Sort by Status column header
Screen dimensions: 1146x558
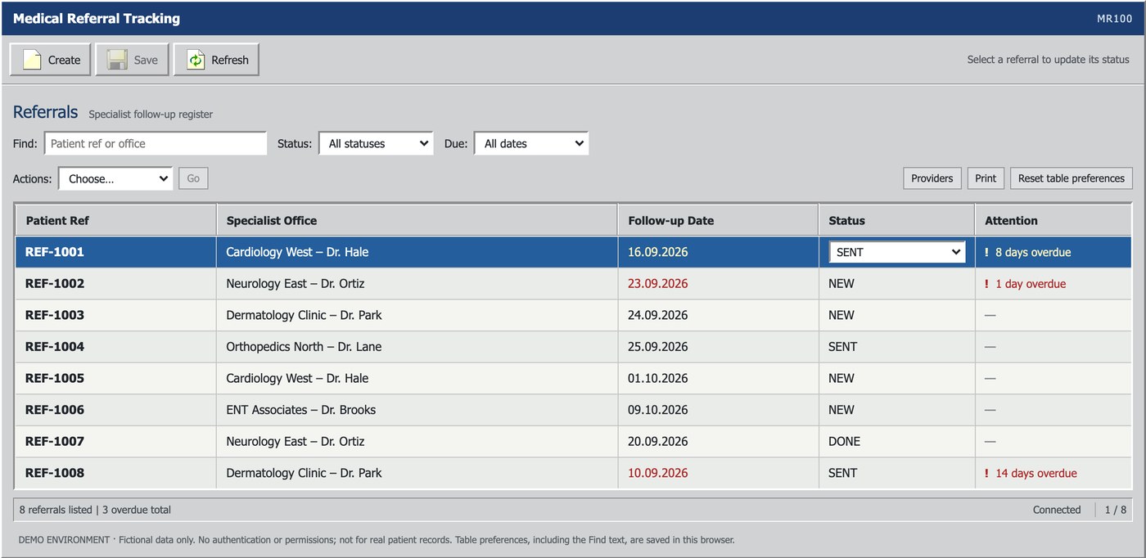click(896, 220)
